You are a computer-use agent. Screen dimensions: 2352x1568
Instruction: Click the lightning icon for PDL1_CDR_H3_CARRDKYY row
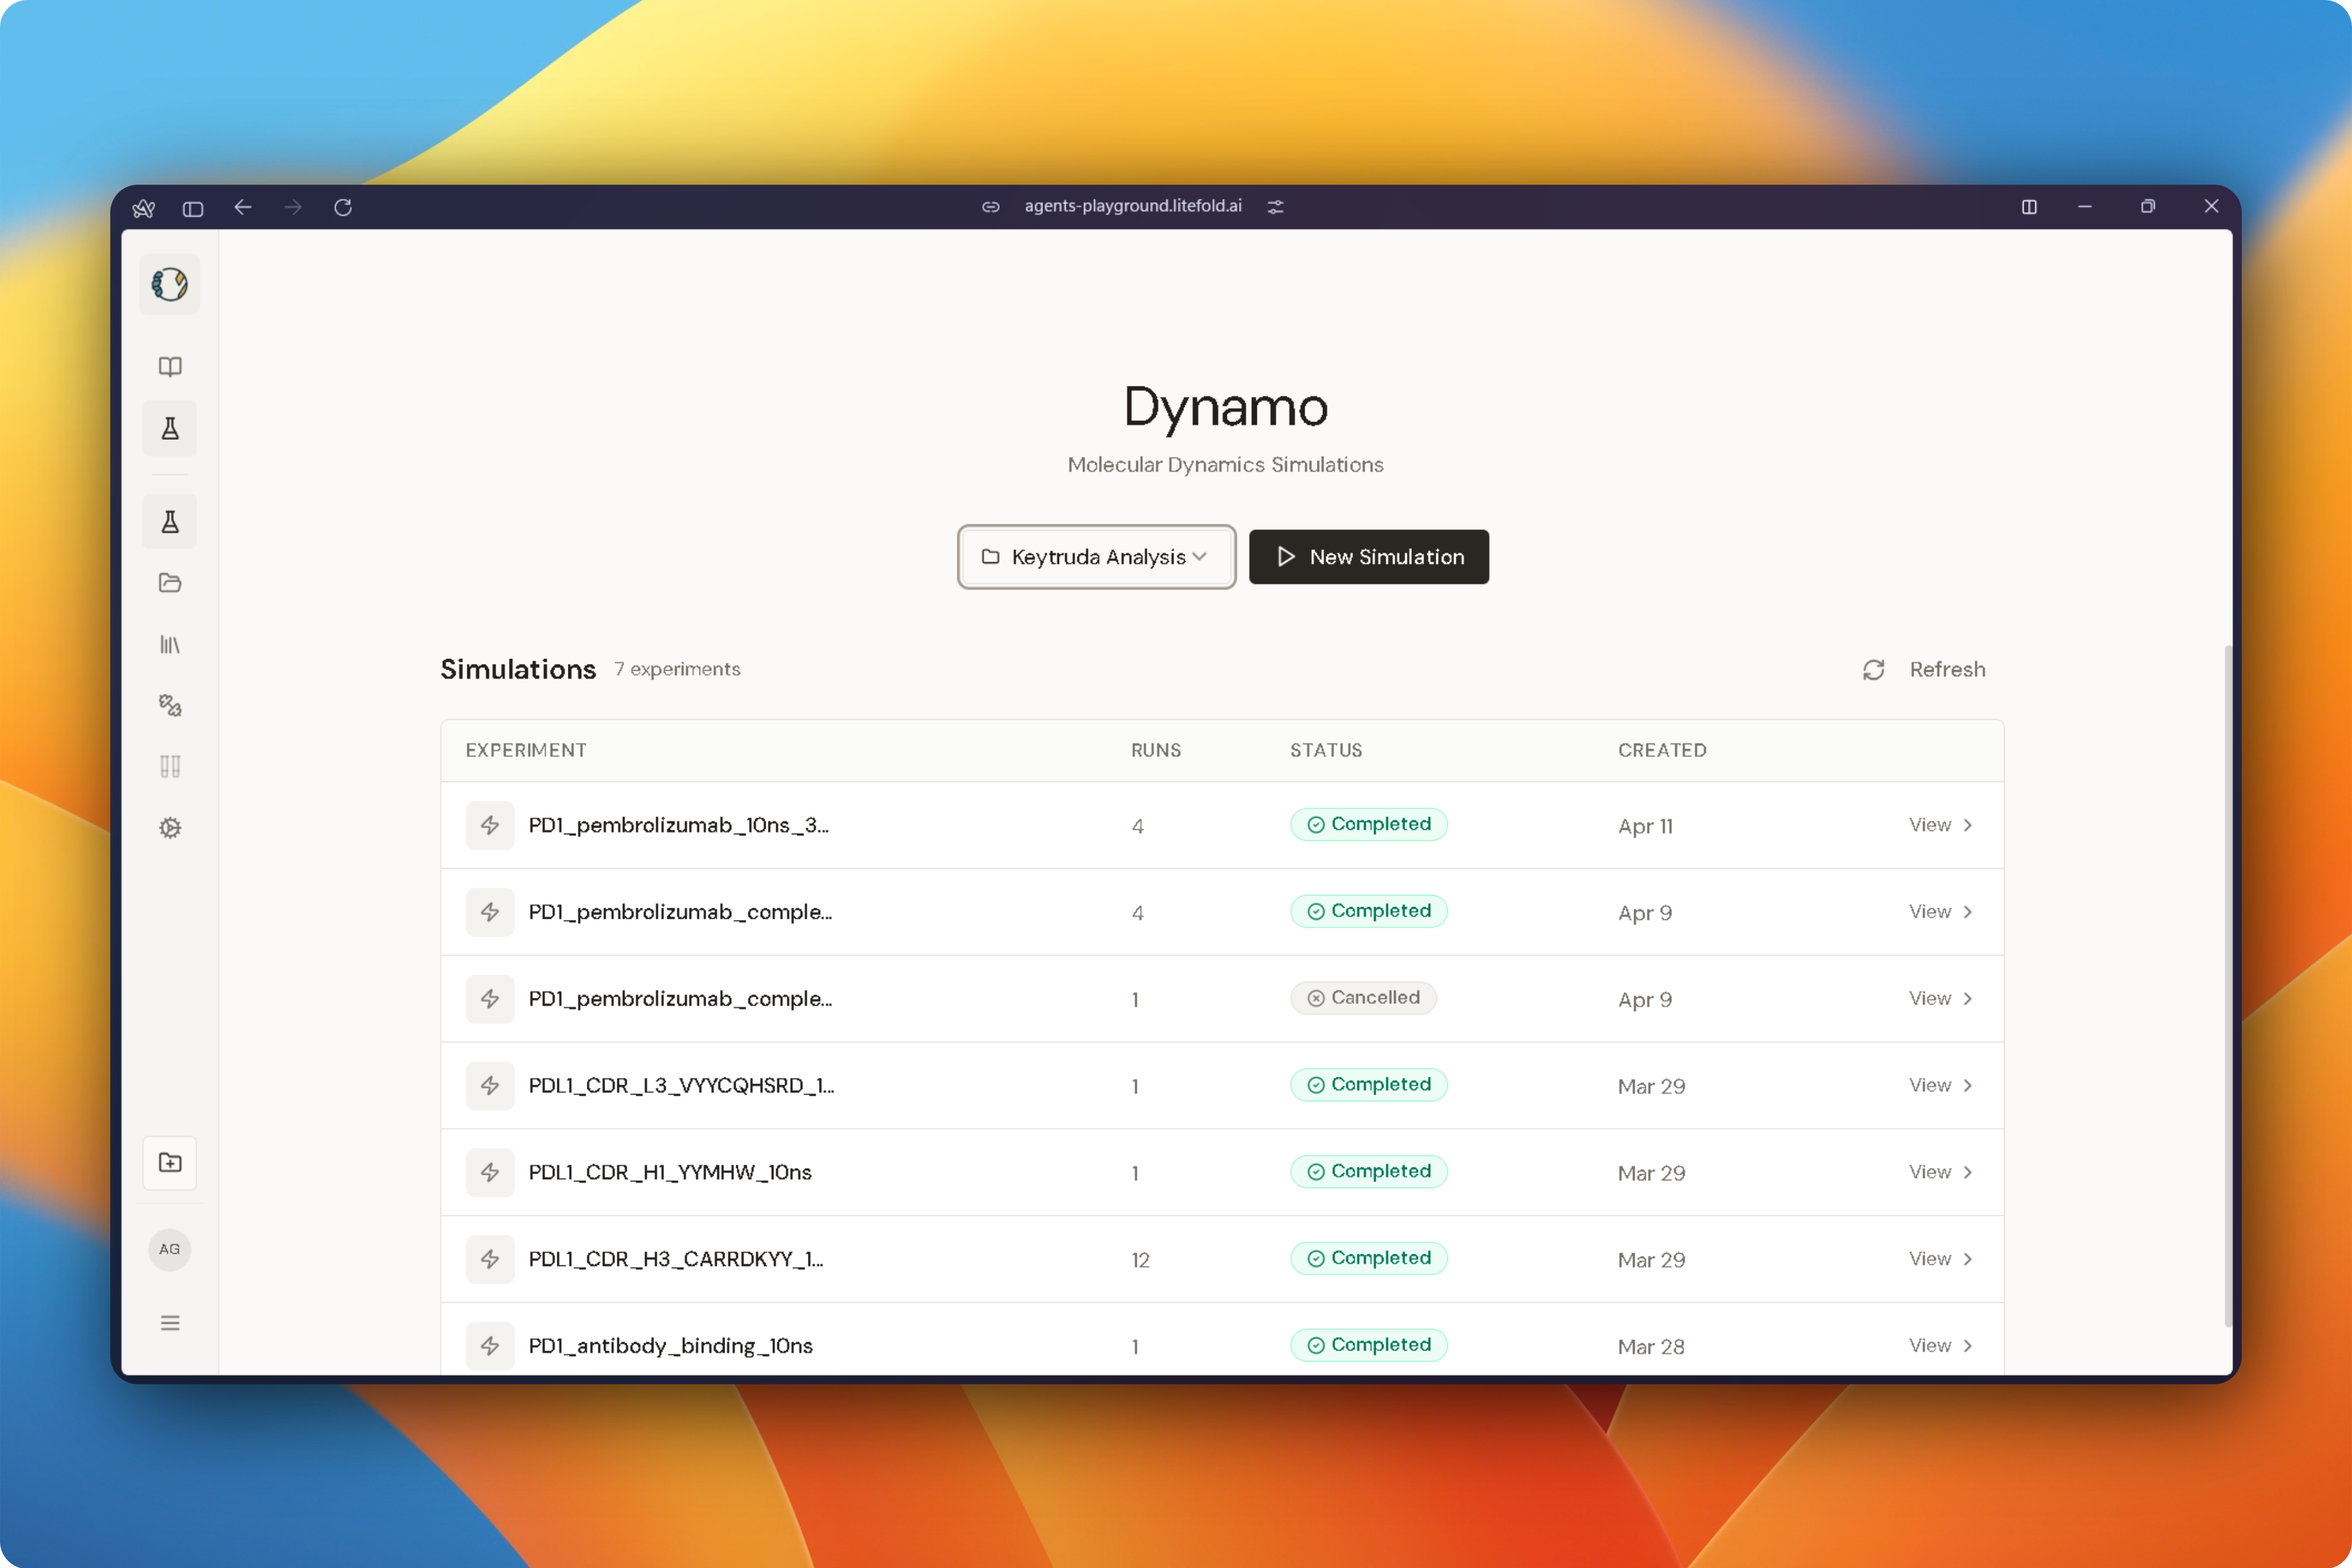click(x=490, y=1259)
